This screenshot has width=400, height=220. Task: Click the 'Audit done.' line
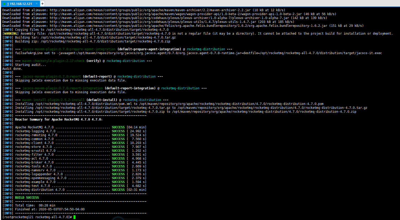[12, 69]
